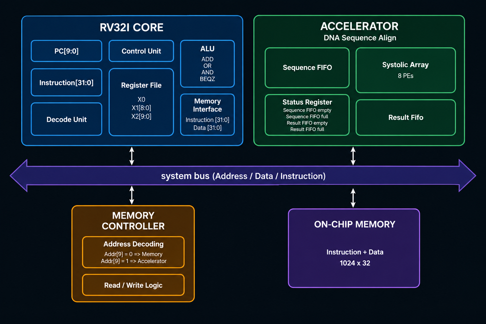Click the Register File heading
Viewport: 486px width, 324px height.
[141, 85]
